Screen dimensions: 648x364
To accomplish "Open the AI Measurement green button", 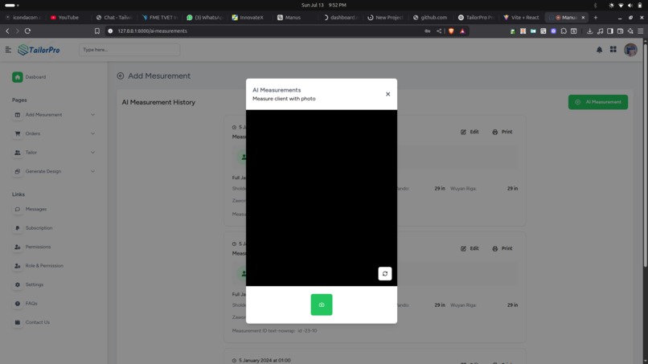I will (x=598, y=102).
